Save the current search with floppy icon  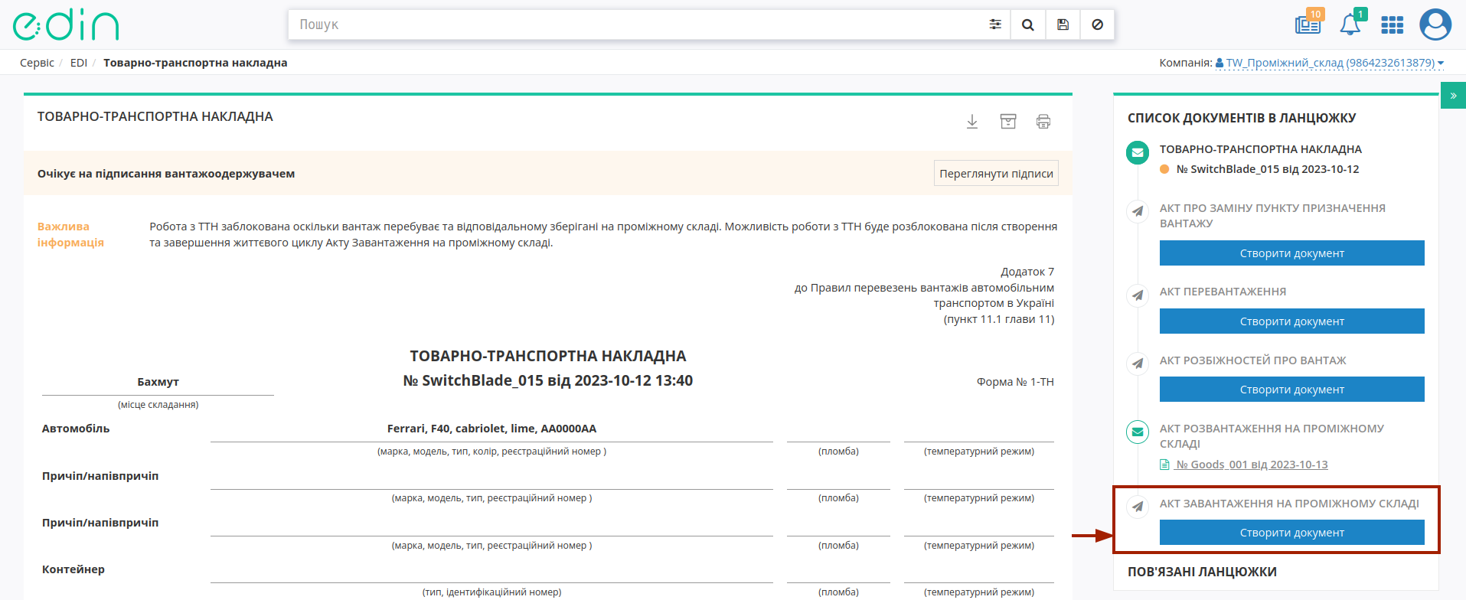tap(1063, 24)
